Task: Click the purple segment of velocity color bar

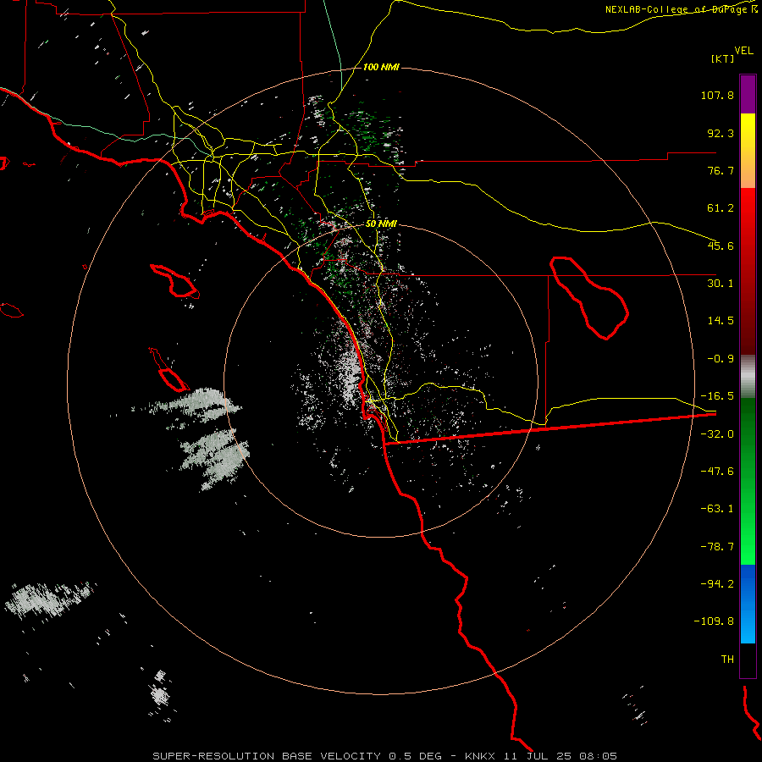Action: pyautogui.click(x=748, y=94)
